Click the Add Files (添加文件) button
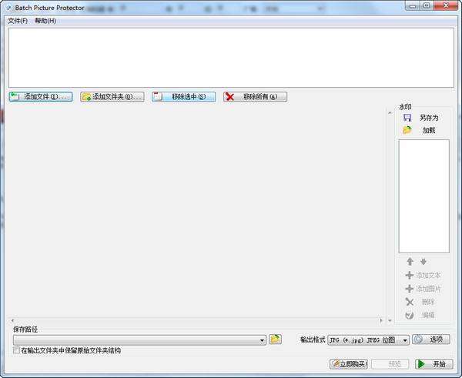The width and height of the screenshot is (462, 378). (x=41, y=97)
